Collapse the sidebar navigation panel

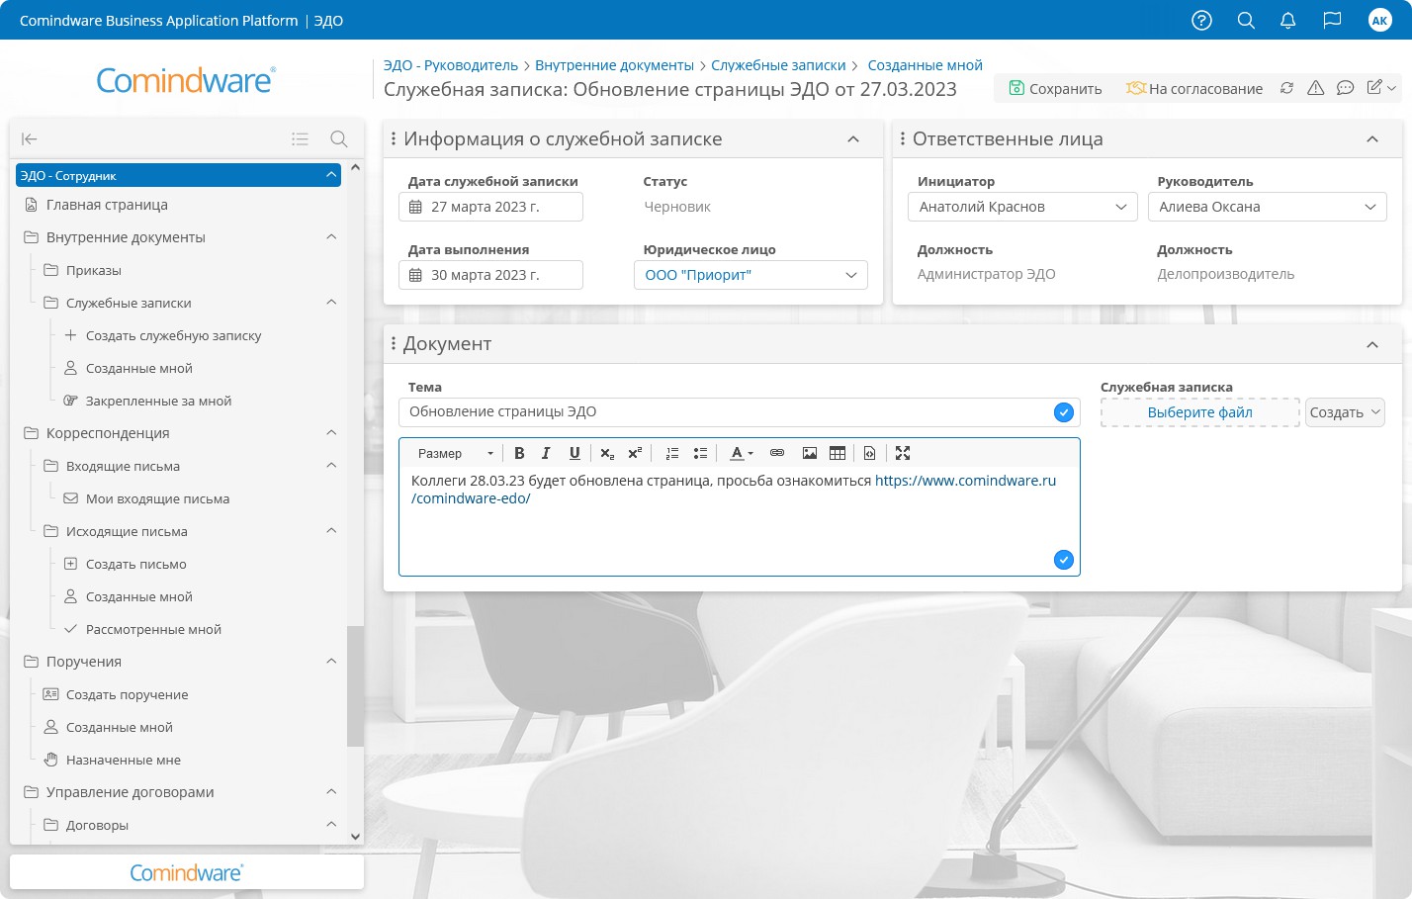[x=30, y=138]
